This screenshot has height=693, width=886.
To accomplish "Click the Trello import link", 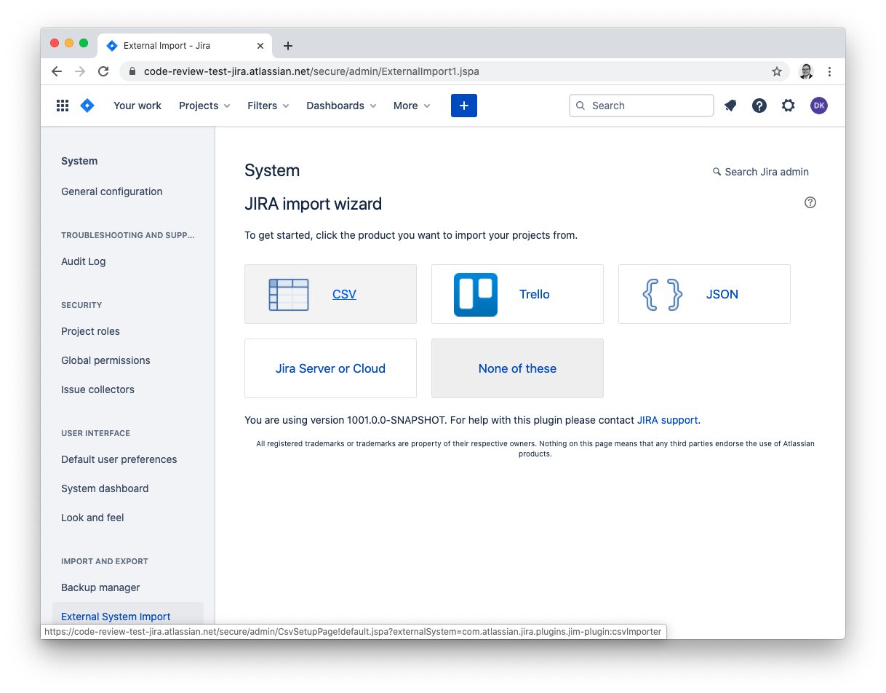I will click(x=535, y=294).
